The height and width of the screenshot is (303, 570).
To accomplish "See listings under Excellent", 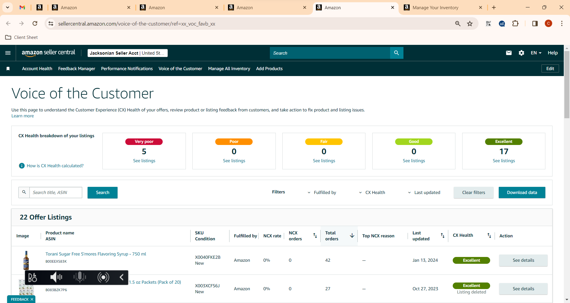I will (x=504, y=161).
